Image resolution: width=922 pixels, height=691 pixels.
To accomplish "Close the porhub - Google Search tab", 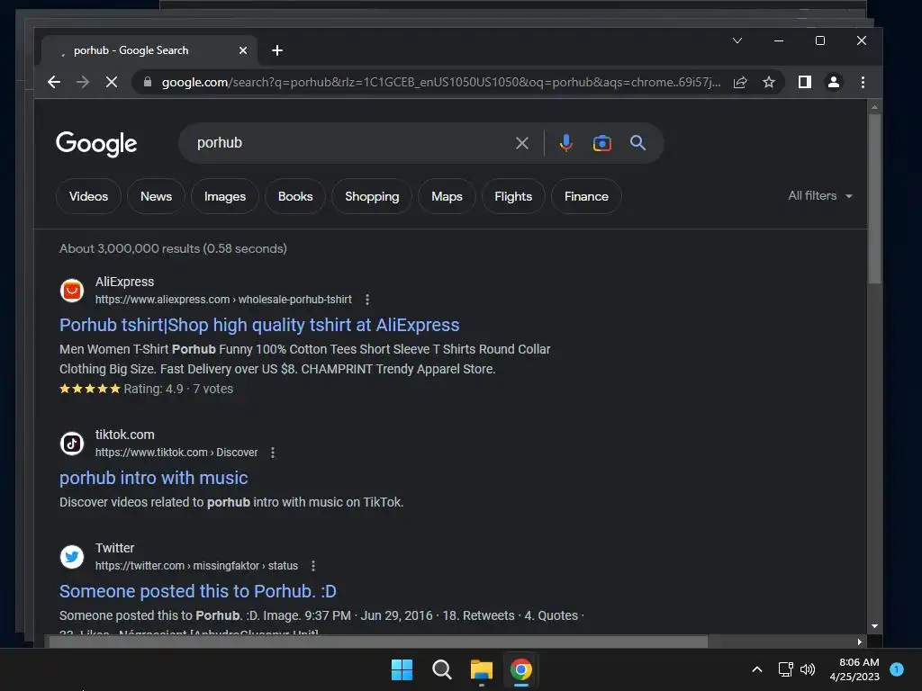I will pyautogui.click(x=243, y=50).
